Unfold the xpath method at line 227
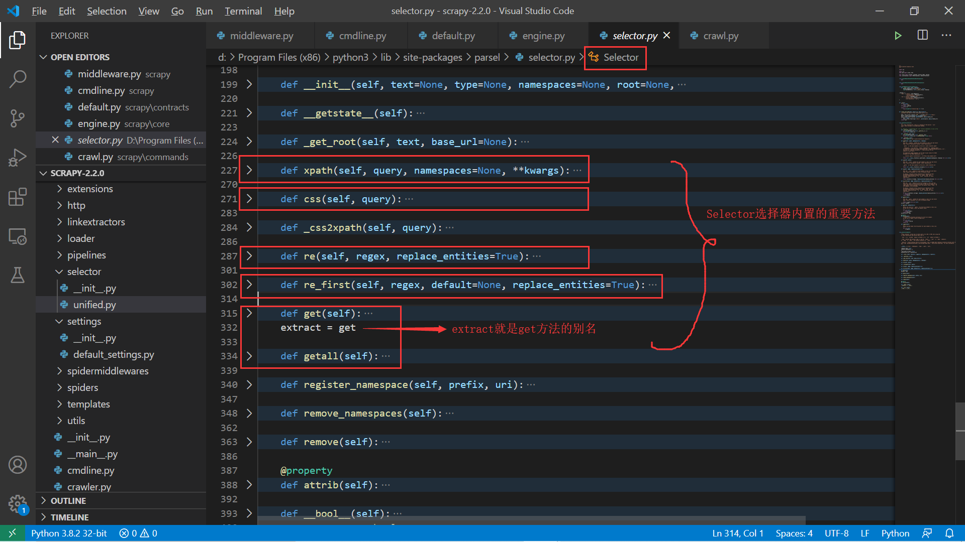 [x=249, y=170]
